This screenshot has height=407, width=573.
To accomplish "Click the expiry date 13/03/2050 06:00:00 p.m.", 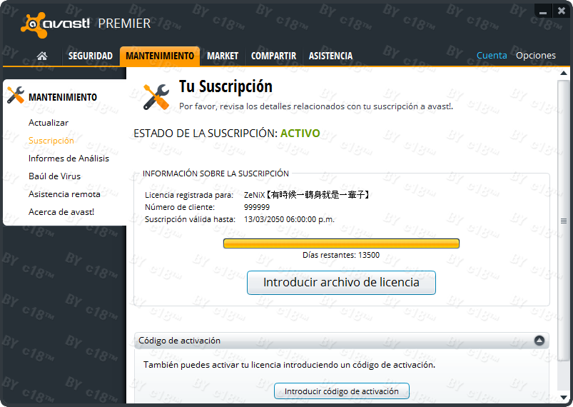I will [x=289, y=219].
